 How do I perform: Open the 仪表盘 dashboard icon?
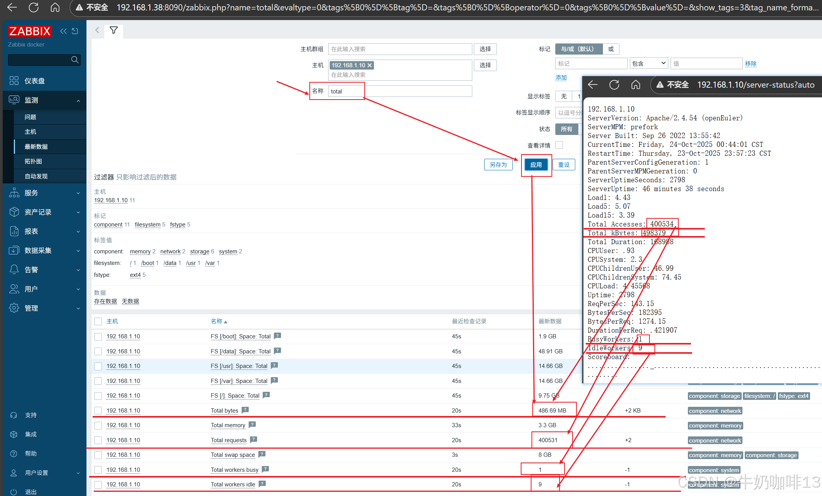coord(14,81)
